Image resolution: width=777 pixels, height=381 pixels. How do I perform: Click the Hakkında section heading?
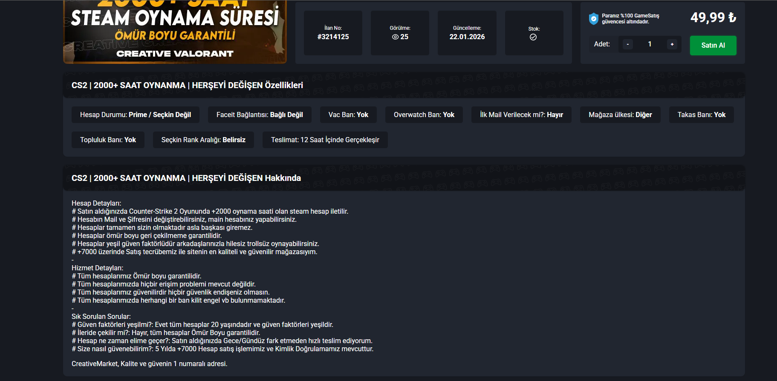point(186,178)
